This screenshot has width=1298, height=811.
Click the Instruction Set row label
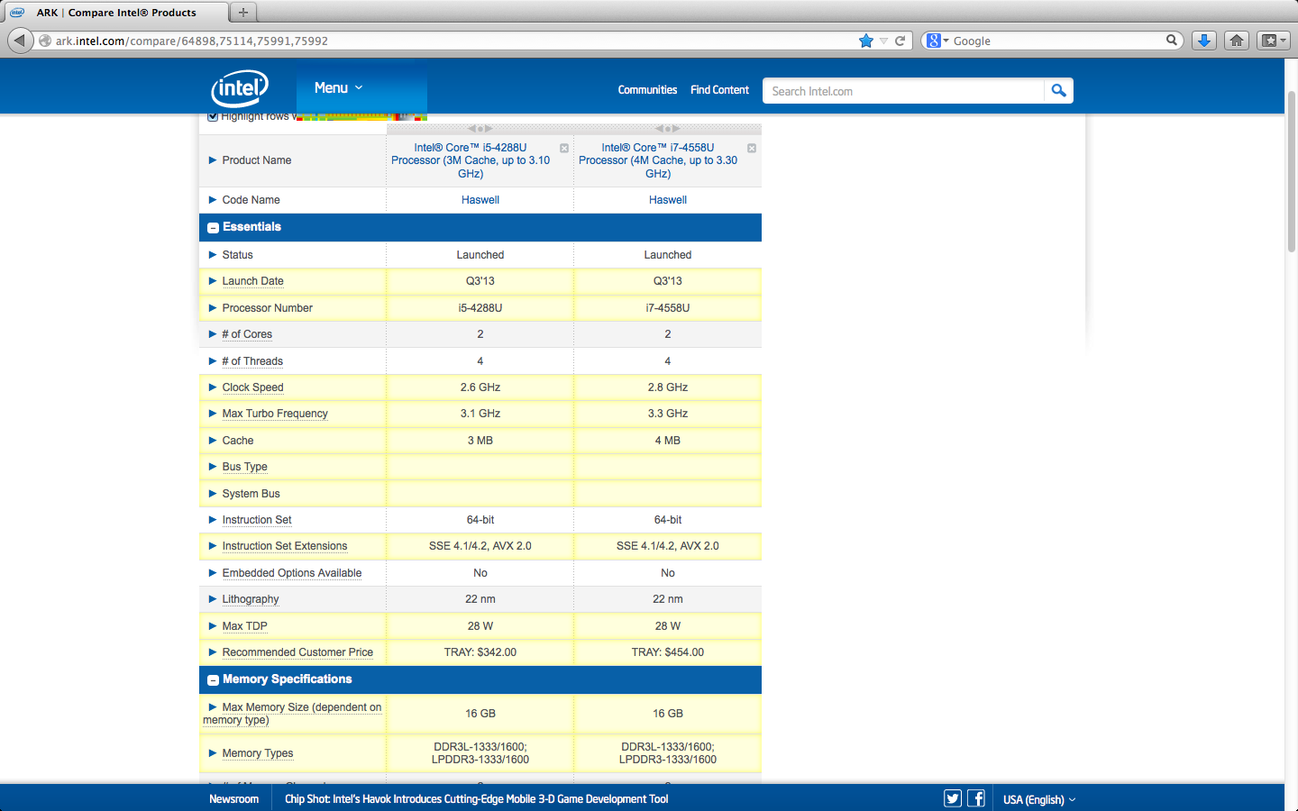[257, 520]
